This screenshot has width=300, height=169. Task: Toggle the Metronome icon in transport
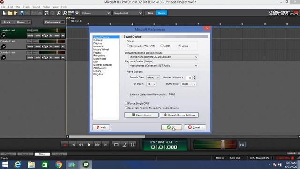pos(124,145)
